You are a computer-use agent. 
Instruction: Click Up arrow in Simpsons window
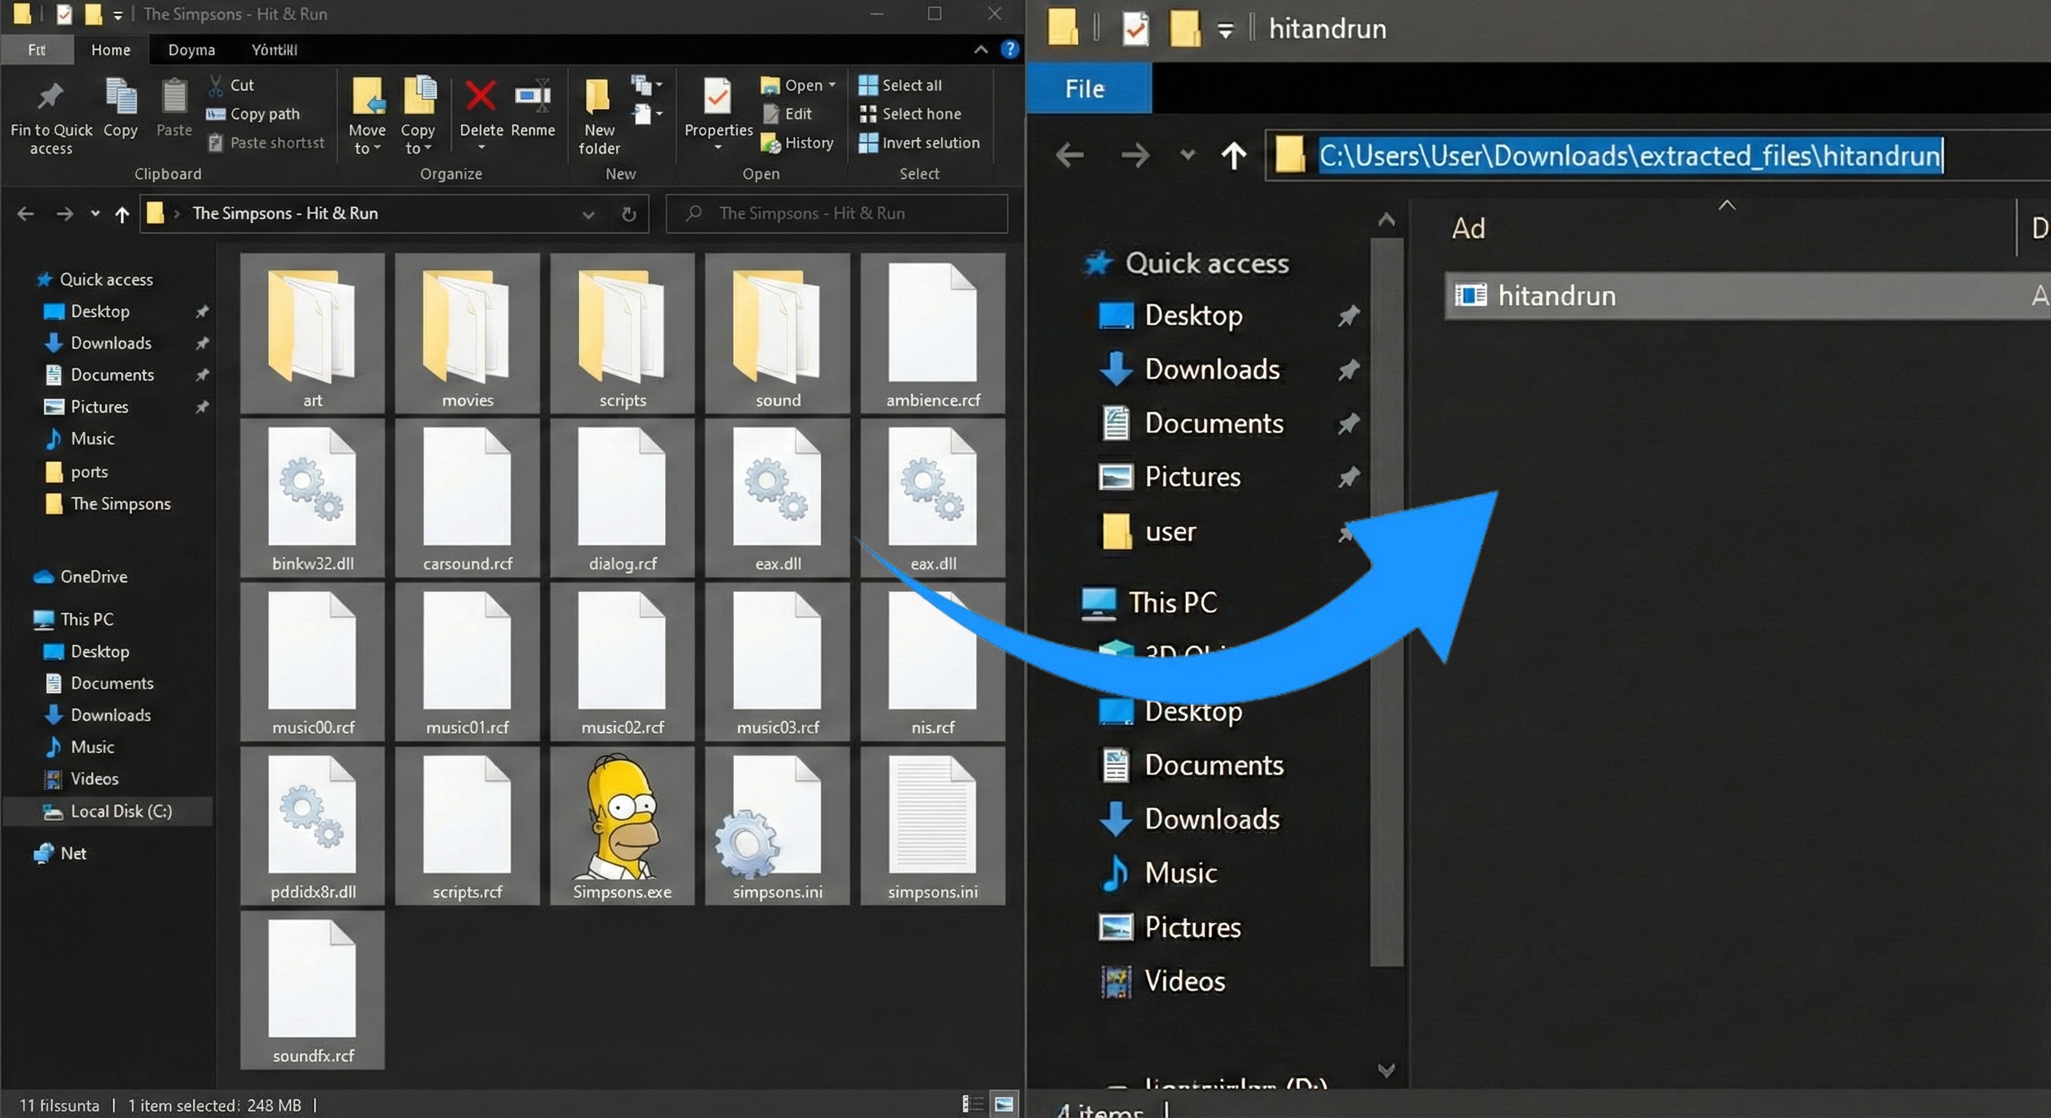pyautogui.click(x=122, y=213)
